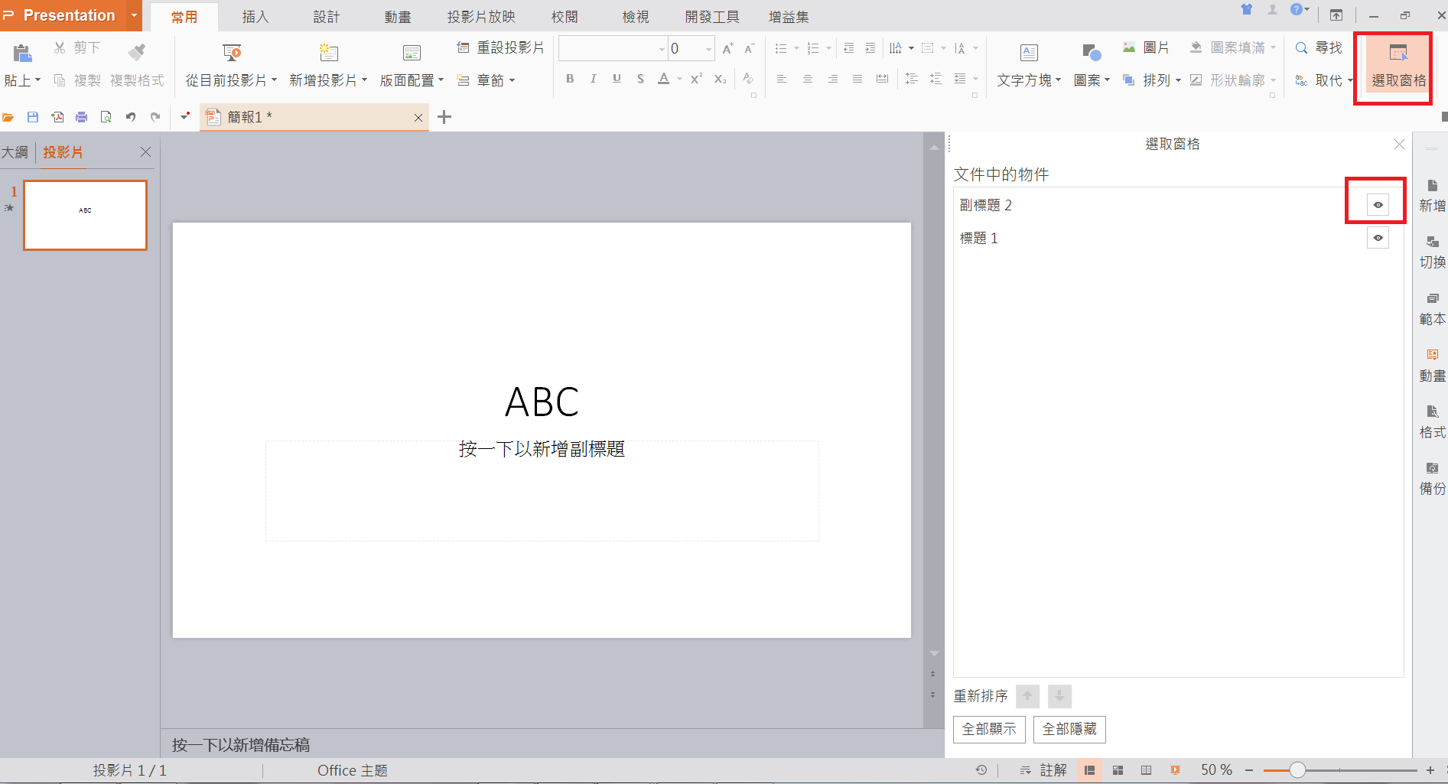The height and width of the screenshot is (784, 1448).
Task: Switch to Outline (大綱) panel tab
Action: pos(15,152)
